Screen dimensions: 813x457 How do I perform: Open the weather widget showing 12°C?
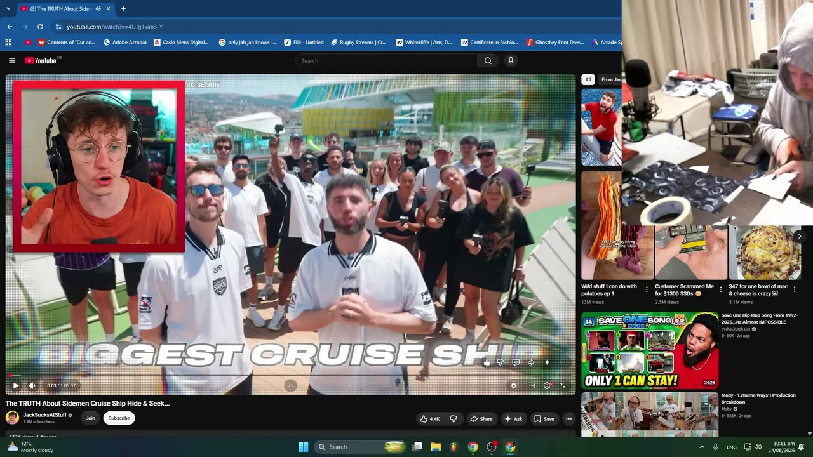30,447
